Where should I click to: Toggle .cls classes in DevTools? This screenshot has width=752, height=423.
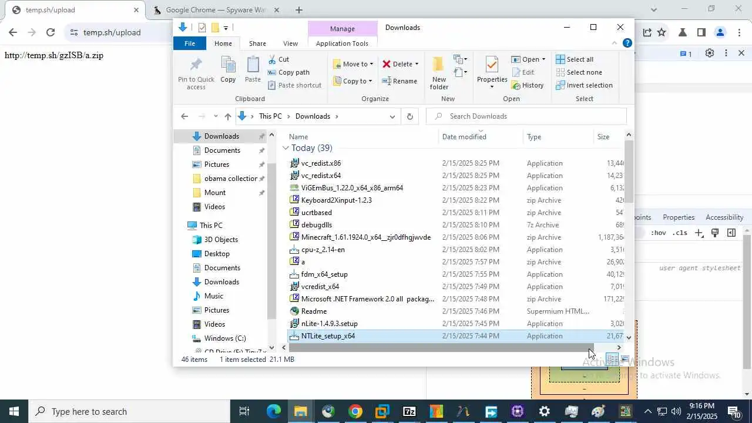click(680, 233)
